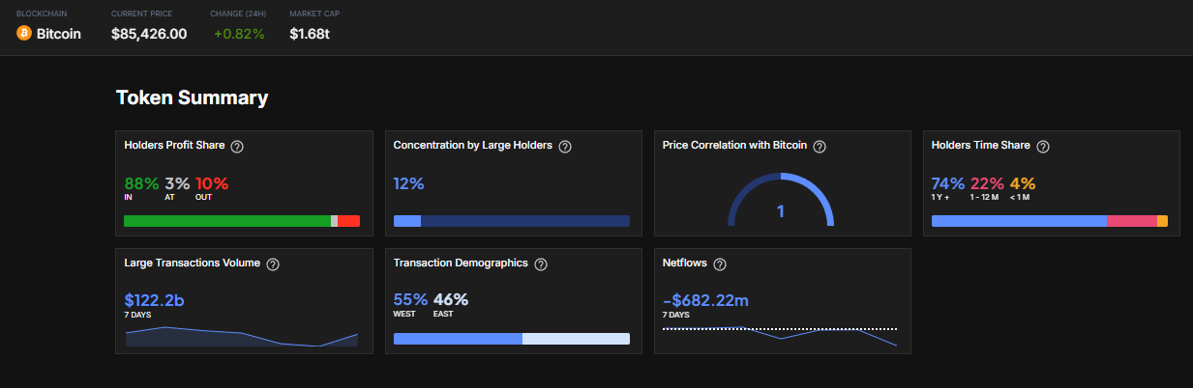Image resolution: width=1193 pixels, height=388 pixels.
Task: Click the Bitcoin blockchain name
Action: coord(58,34)
